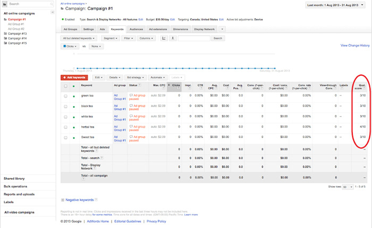Open Bulk operations in the sidebar
Screen dimensions: 372x228
[15, 186]
